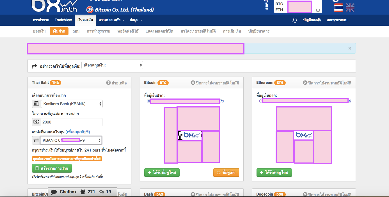Click the Ethereum deposit QR code
Viewport: 389px width, 197px height.
point(304,135)
